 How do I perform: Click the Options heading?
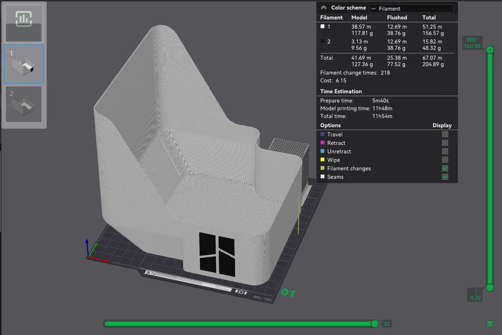pos(330,125)
